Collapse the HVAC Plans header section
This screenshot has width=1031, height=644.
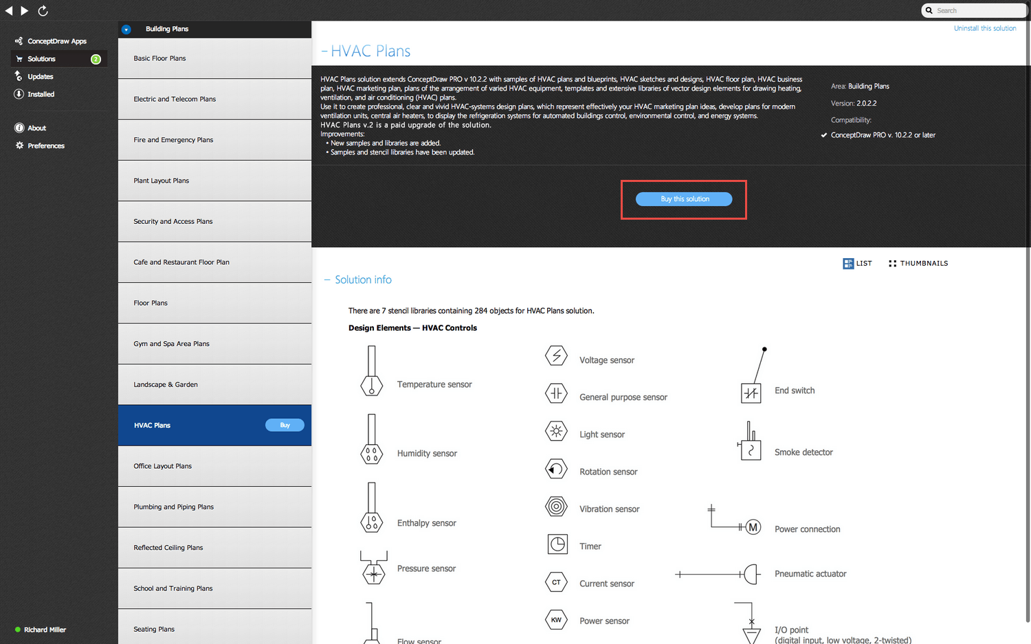click(x=324, y=51)
